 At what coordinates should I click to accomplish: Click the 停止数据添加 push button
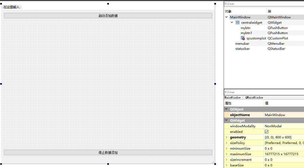(x=108, y=152)
